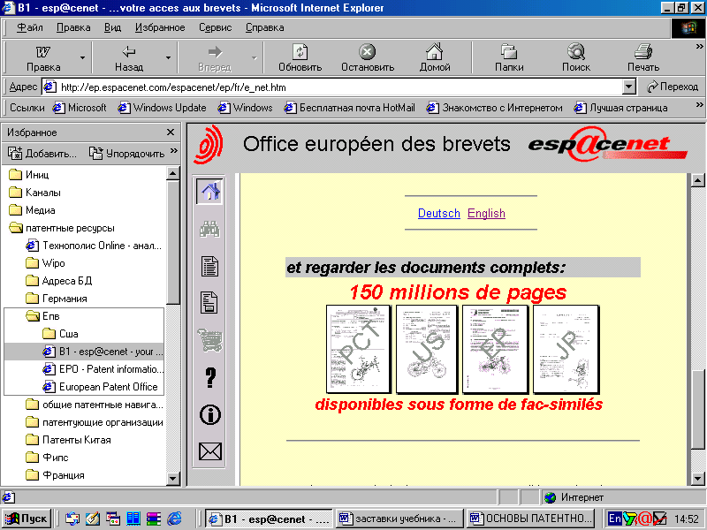
Task: Click Добавить... in favorites panel
Action: pos(42,154)
